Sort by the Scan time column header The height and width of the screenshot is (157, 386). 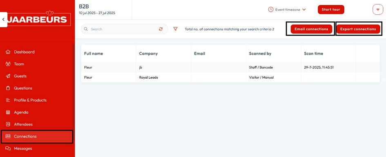(313, 53)
